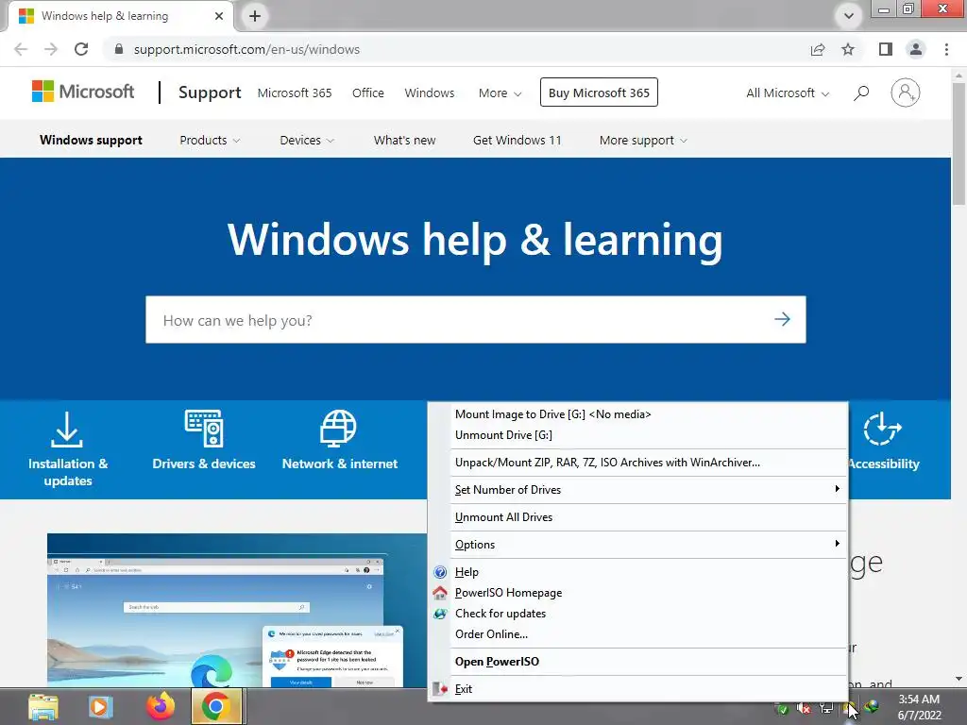Open the Drivers & devices category icon

204,428
